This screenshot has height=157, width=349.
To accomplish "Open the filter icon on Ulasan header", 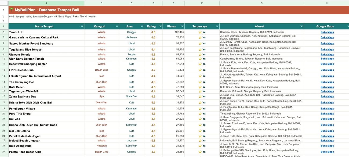I will coord(182,26).
